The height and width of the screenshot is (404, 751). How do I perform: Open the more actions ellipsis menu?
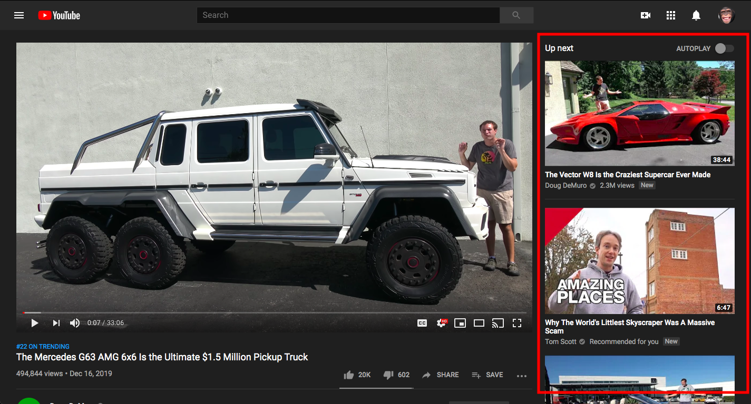click(x=522, y=375)
